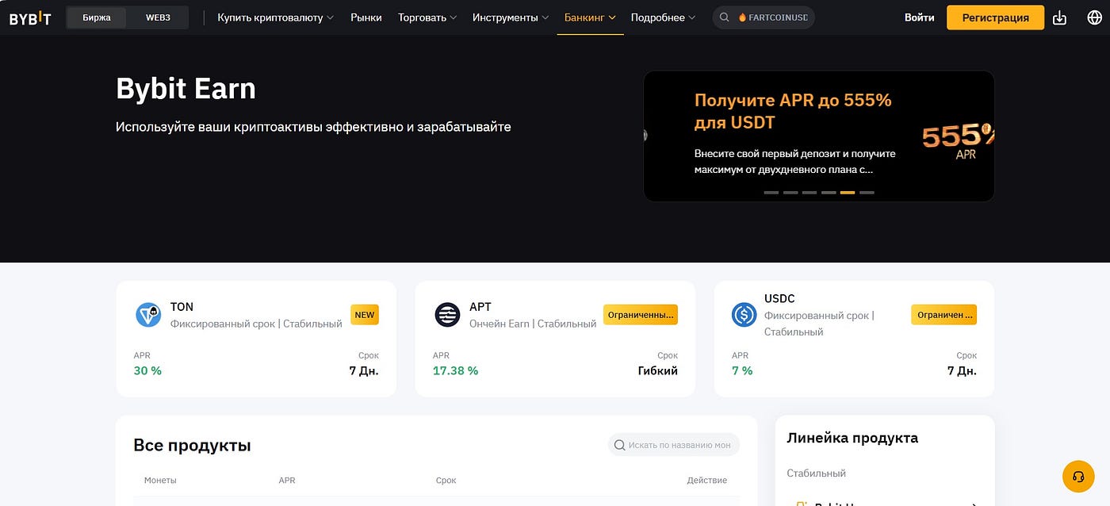Expand the Купить криптовалюту menu
Viewport: 1110px width, 506px height.
click(x=276, y=17)
